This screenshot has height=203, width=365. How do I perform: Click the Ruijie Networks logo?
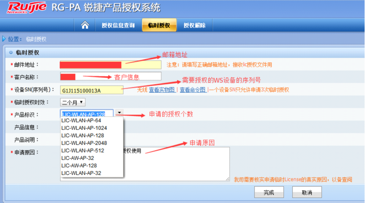point(27,7)
